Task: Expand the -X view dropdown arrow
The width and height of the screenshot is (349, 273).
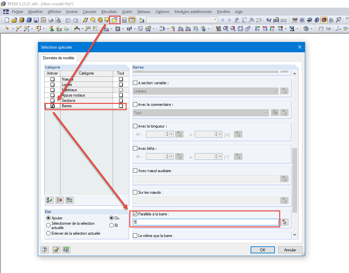Action: [285, 29]
